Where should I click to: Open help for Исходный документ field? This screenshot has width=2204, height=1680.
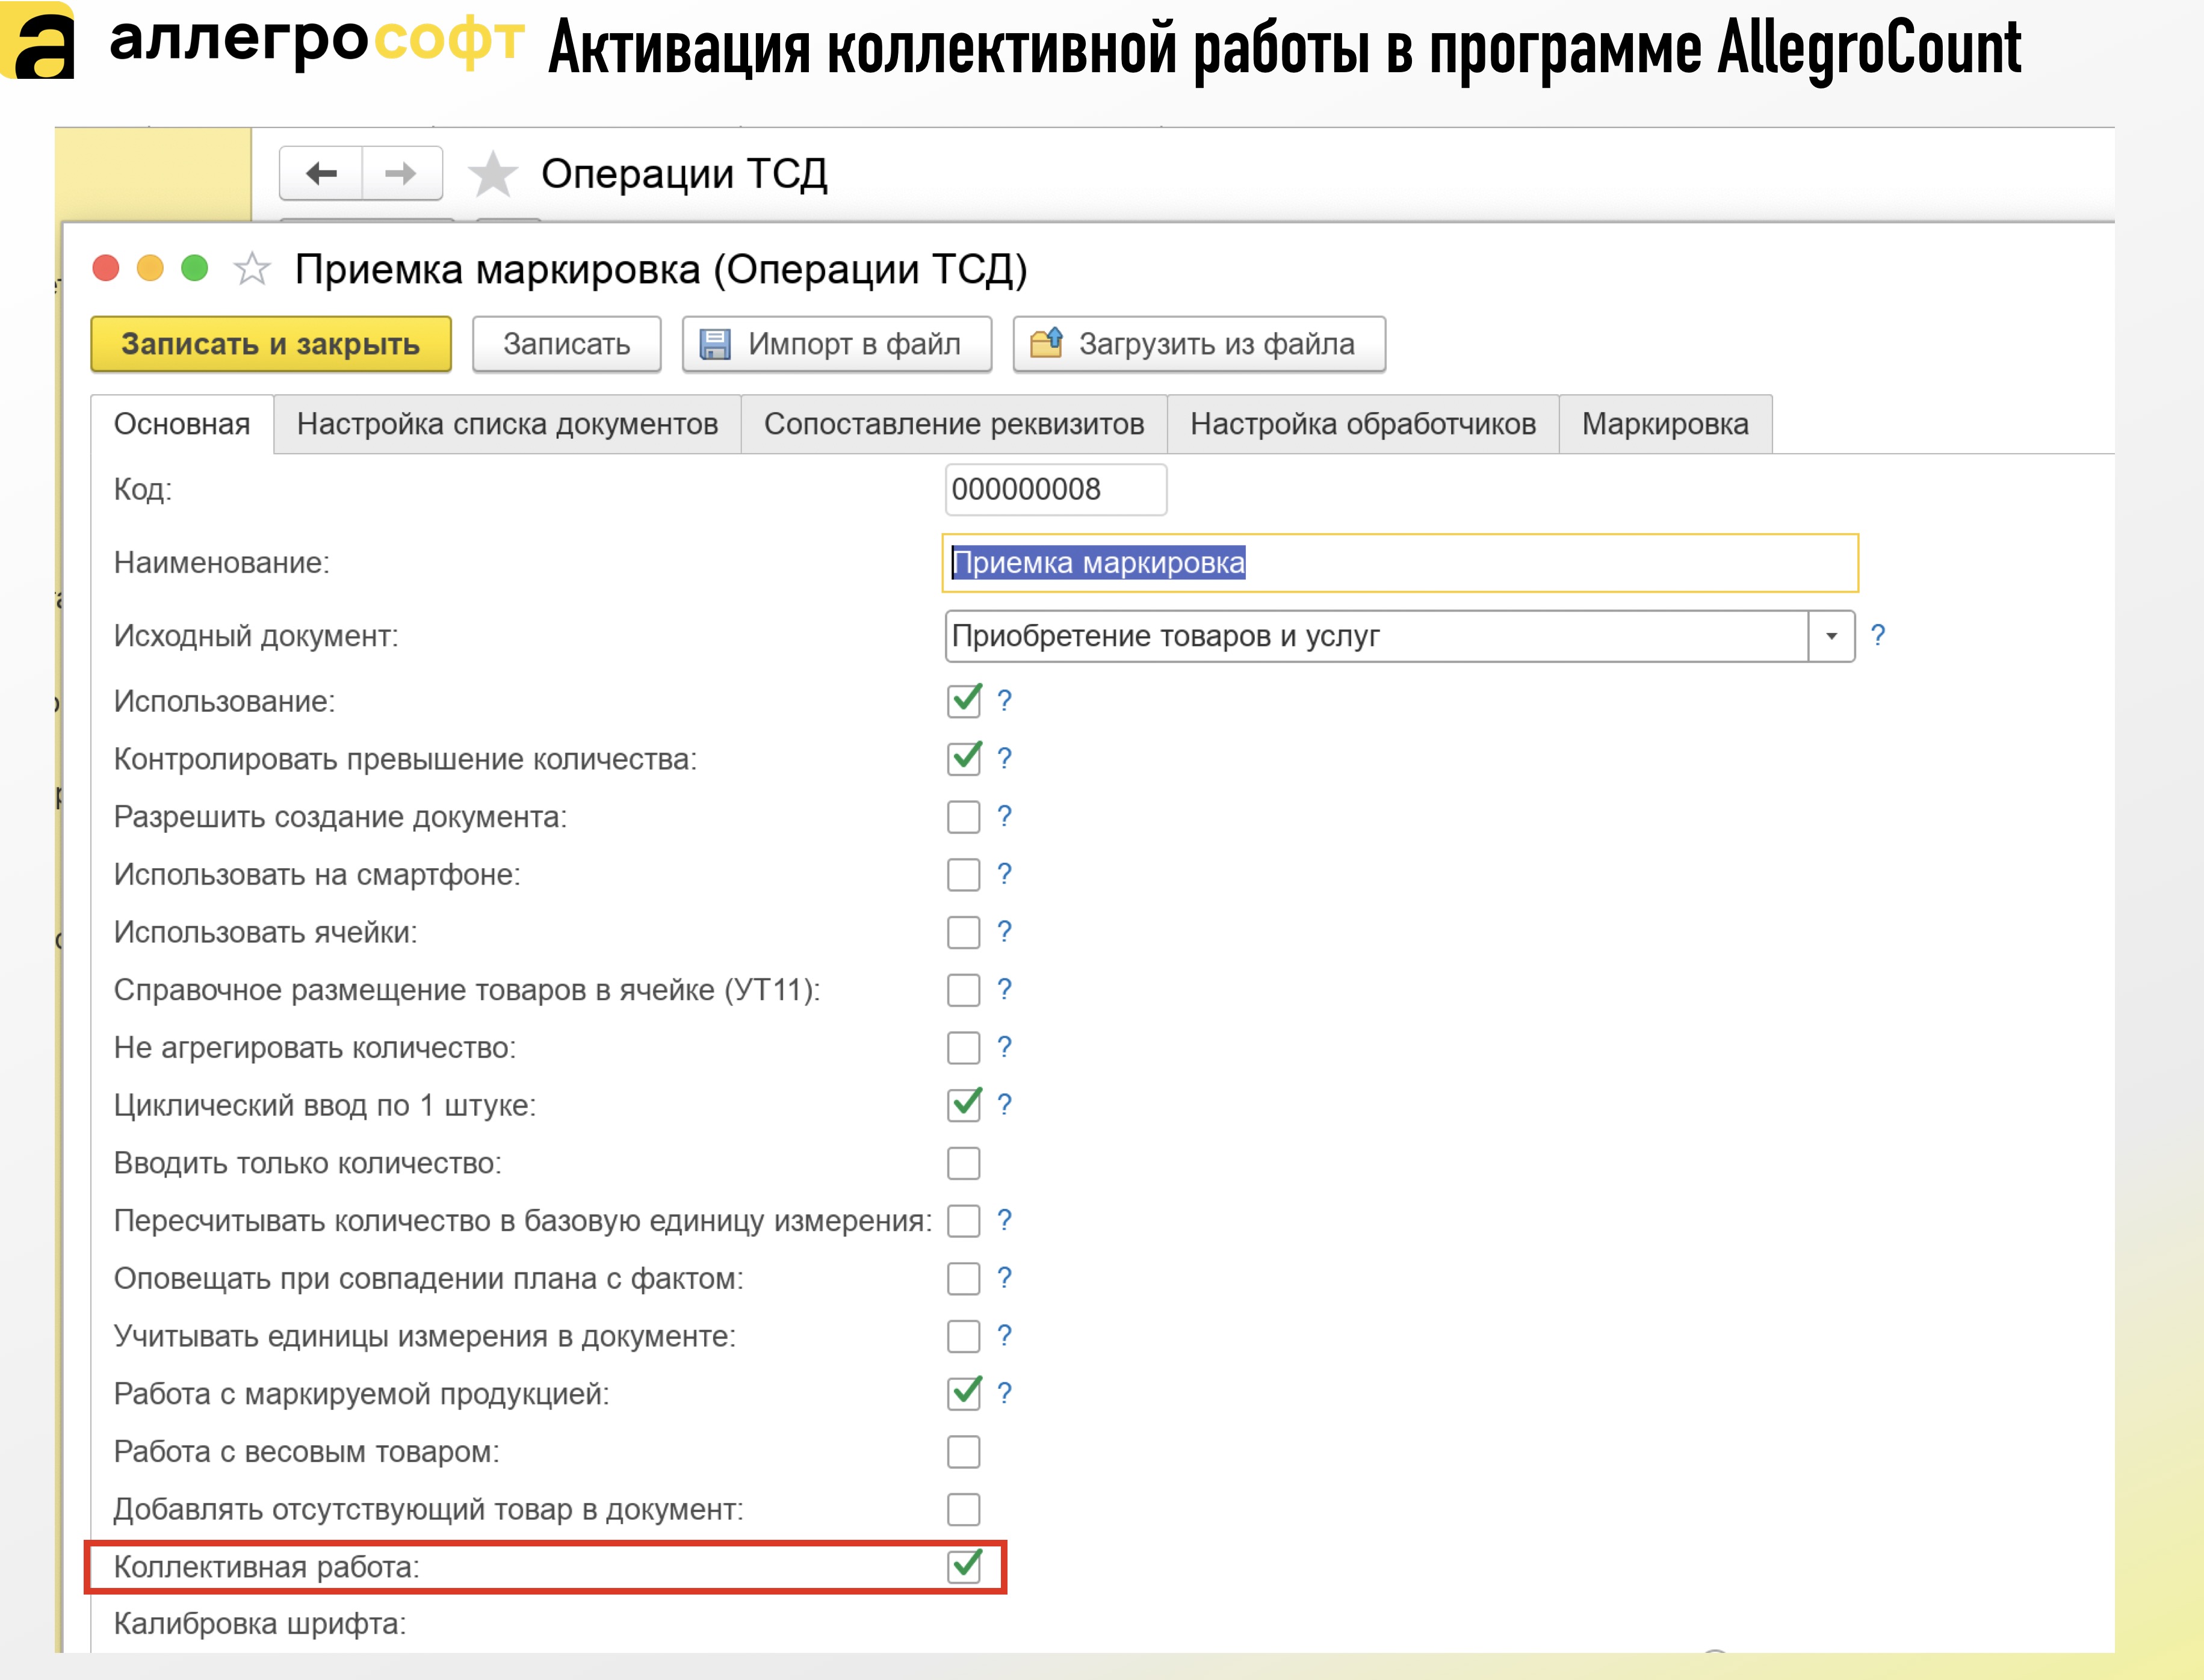(1878, 635)
